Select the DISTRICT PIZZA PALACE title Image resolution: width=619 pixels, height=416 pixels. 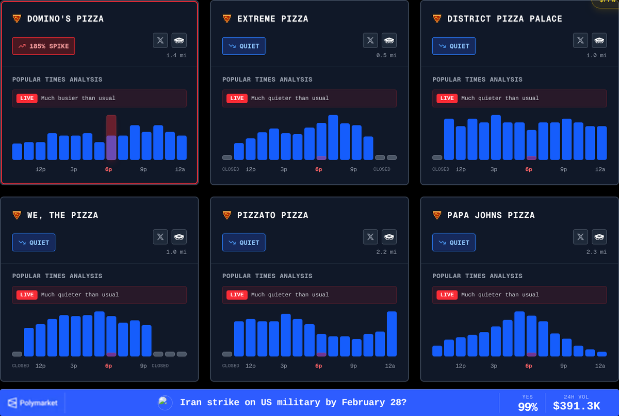click(504, 19)
